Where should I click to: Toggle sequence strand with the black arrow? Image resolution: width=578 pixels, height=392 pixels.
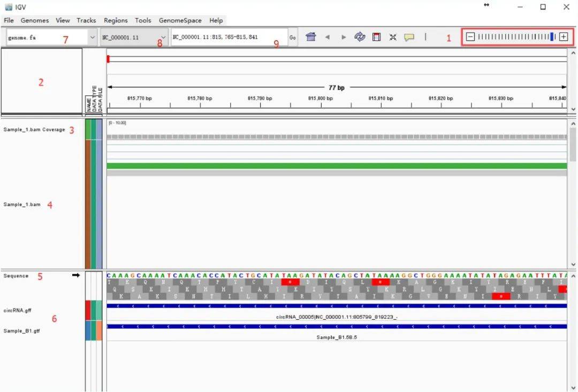(x=76, y=275)
